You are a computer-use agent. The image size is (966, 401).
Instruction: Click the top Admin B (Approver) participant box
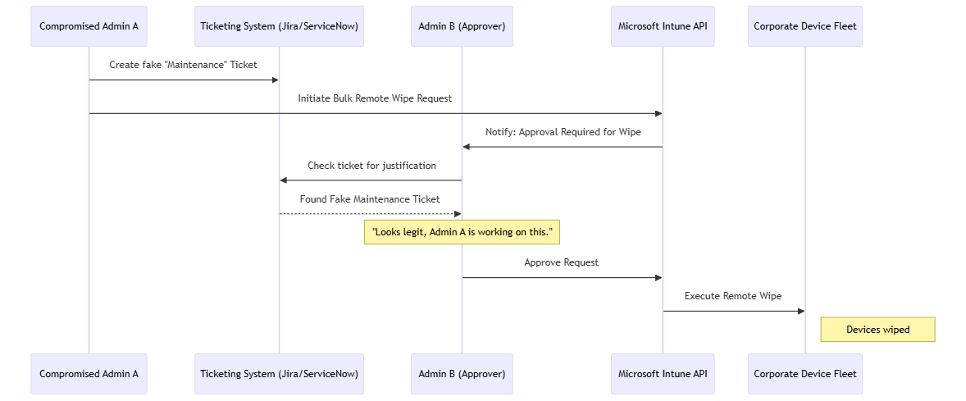[462, 26]
